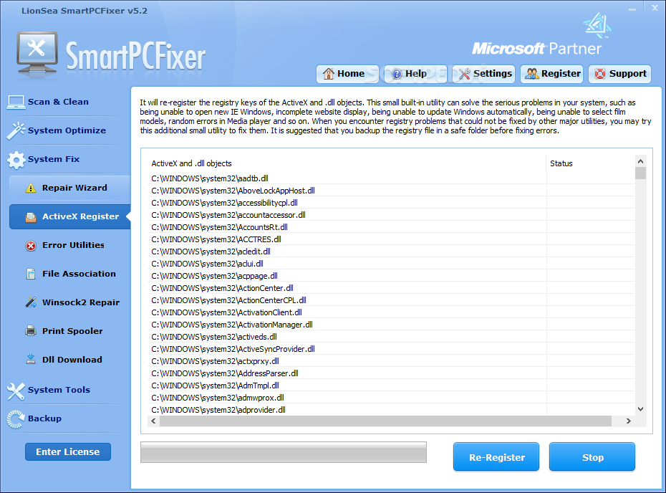This screenshot has width=666, height=493.
Task: Select the adprovider.dll row
Action: [391, 410]
